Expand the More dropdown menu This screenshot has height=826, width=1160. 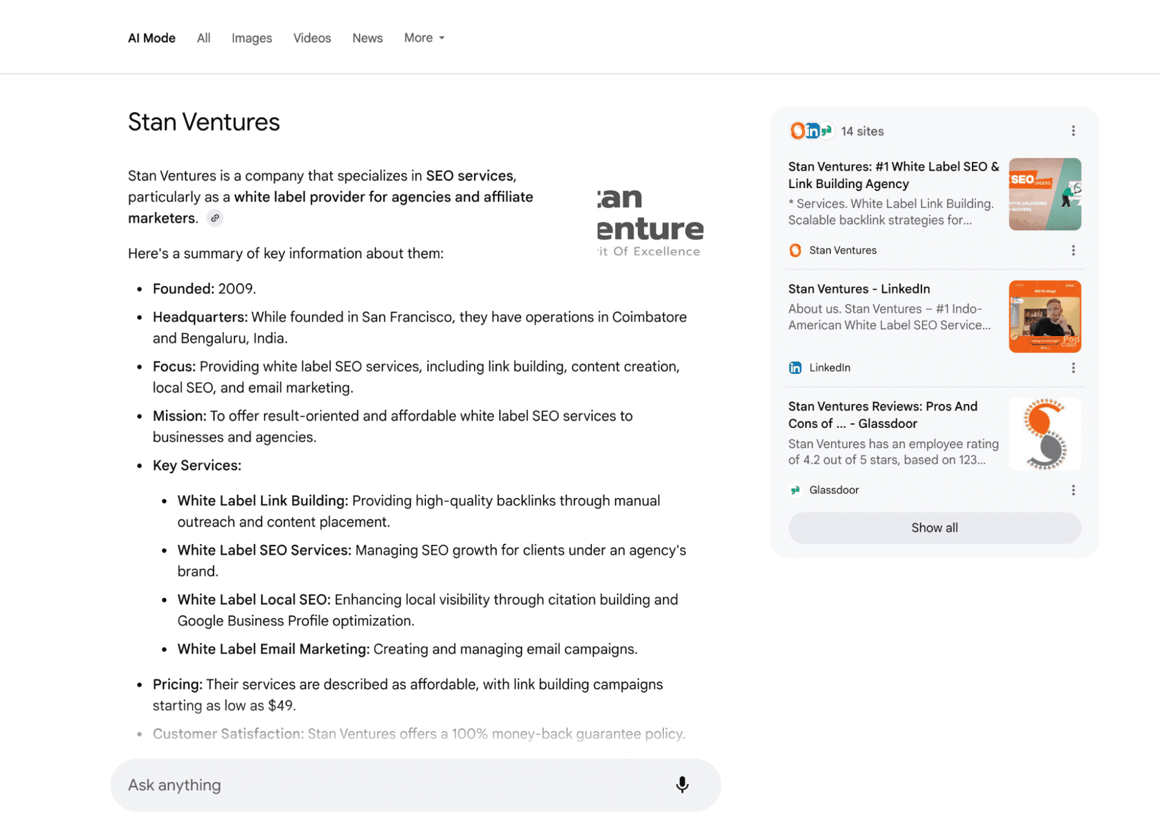424,38
